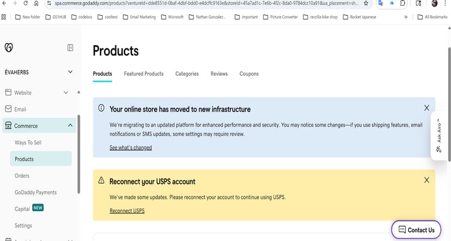Click the Commerce storefront icon
Viewport: 451px width, 241px height.
tap(8, 125)
